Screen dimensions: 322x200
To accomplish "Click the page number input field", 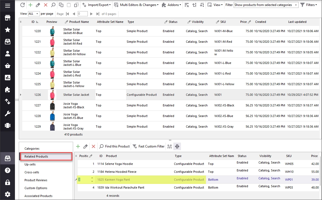I will pyautogui.click(x=83, y=14).
